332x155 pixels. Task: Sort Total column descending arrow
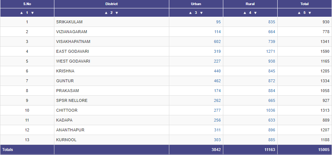click(310, 13)
